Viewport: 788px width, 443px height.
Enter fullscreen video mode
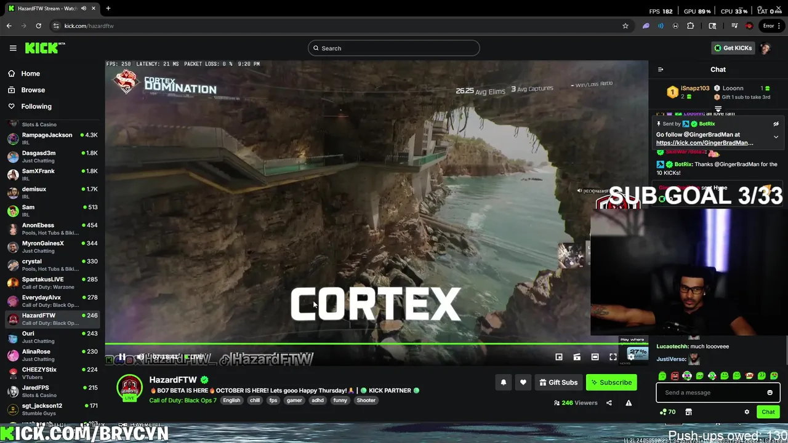[613, 357]
